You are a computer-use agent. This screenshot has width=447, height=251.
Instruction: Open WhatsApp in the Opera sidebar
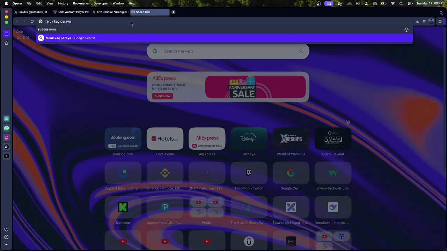(6, 128)
